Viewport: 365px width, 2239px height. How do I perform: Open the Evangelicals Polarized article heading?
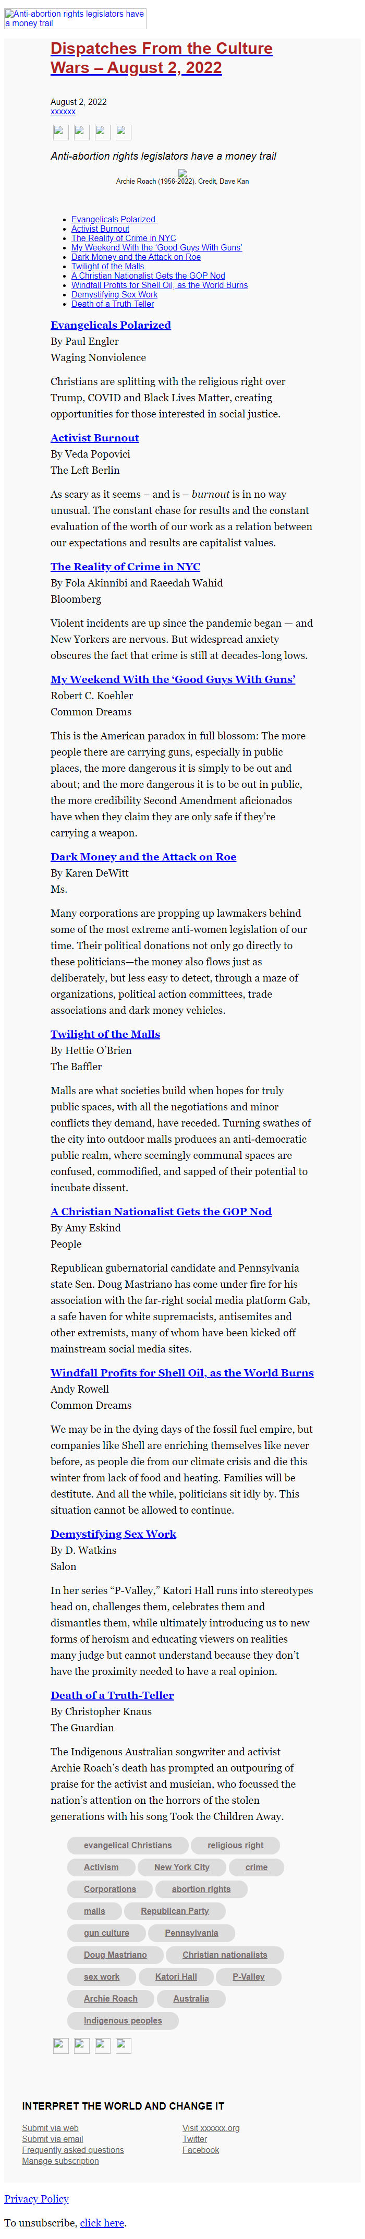[111, 325]
